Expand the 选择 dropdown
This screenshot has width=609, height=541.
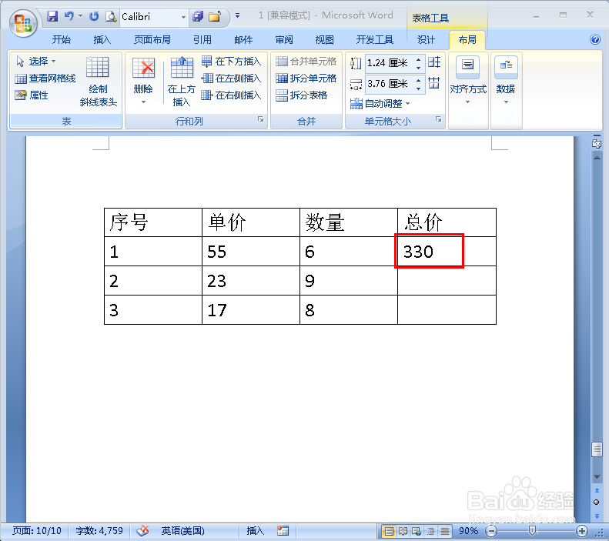54,62
